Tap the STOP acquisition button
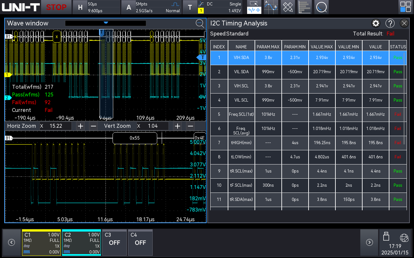 [x=56, y=7]
